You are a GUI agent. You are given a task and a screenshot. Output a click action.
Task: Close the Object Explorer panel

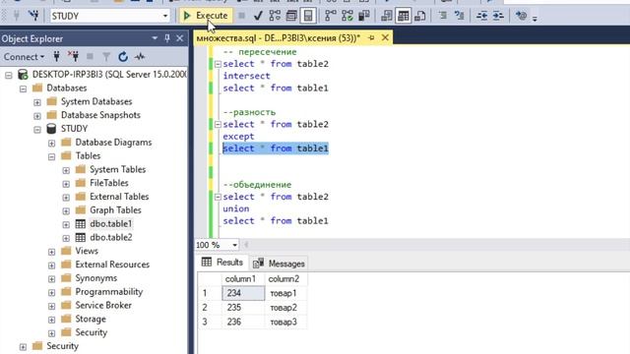coord(179,38)
